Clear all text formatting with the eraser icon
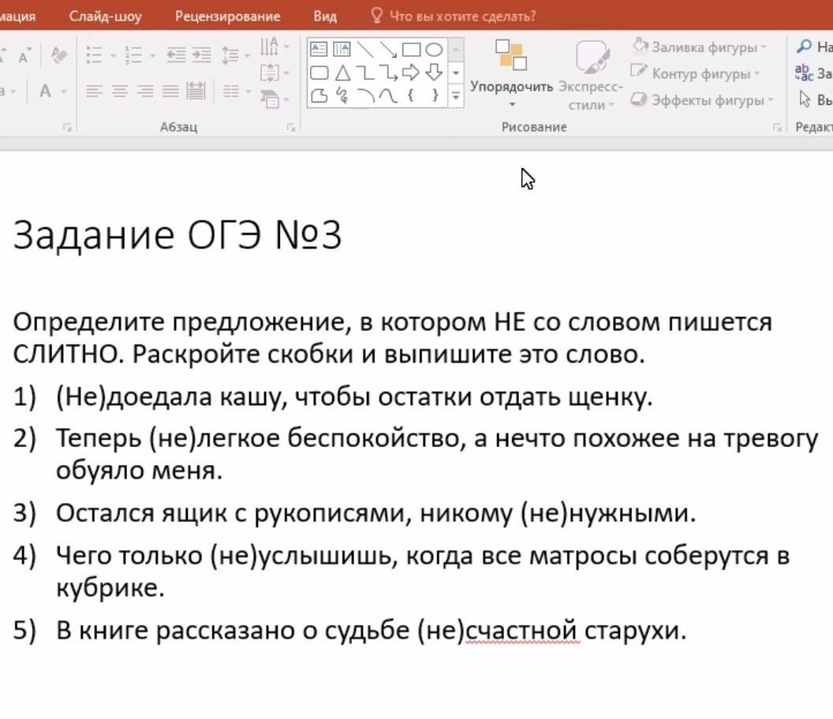 click(x=59, y=54)
